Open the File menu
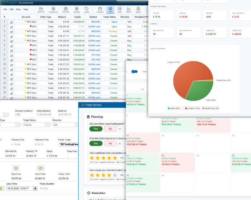This screenshot has width=251, height=200. pyautogui.click(x=5, y=9)
